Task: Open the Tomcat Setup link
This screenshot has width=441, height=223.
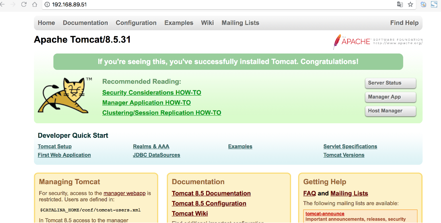Action: coord(55,146)
